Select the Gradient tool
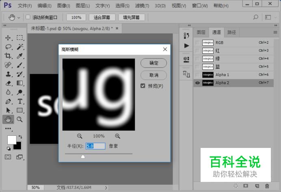The image size is (281, 192). click(20, 83)
